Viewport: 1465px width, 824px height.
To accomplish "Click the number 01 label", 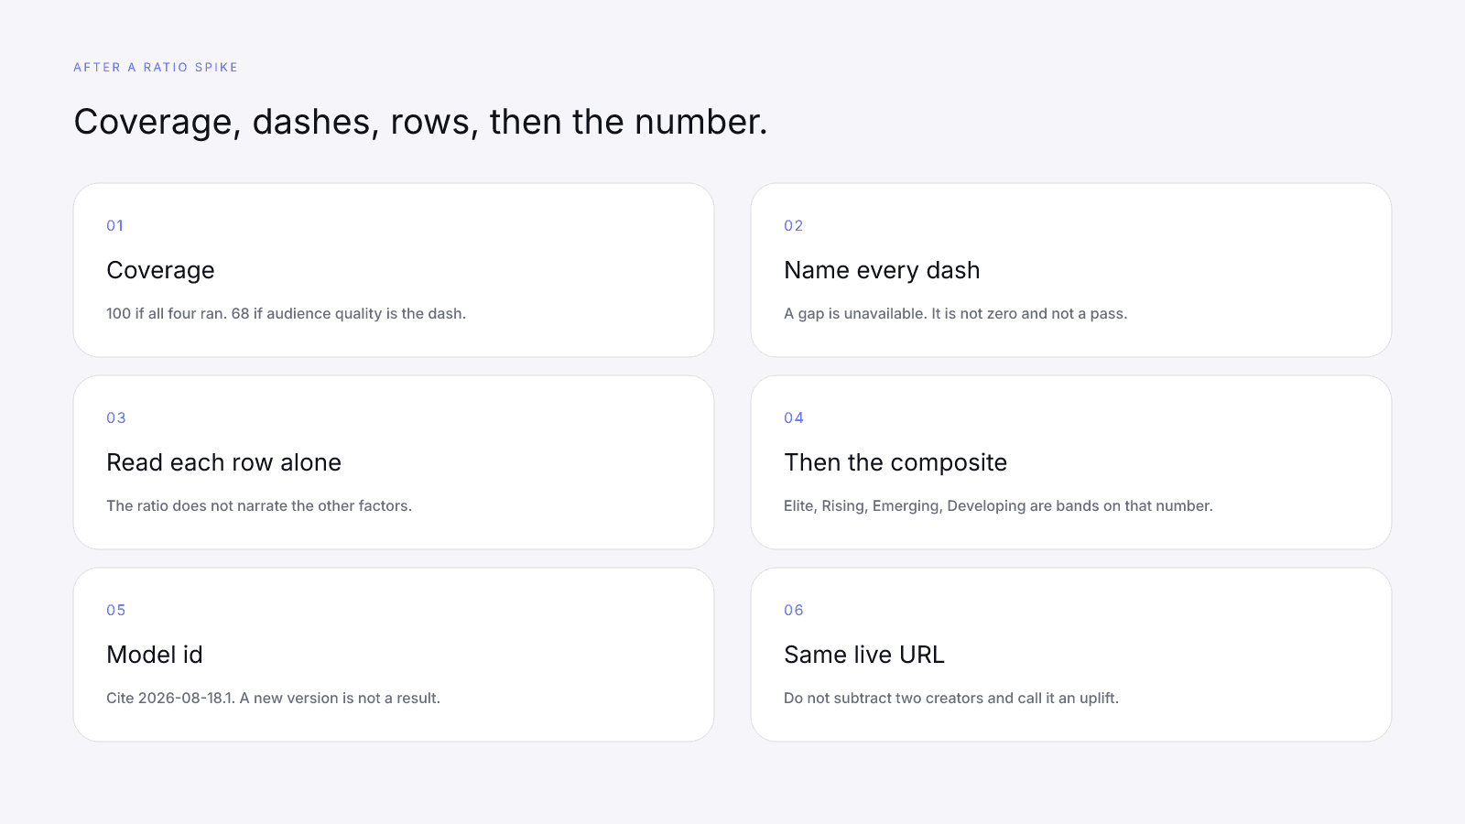I will tap(115, 225).
